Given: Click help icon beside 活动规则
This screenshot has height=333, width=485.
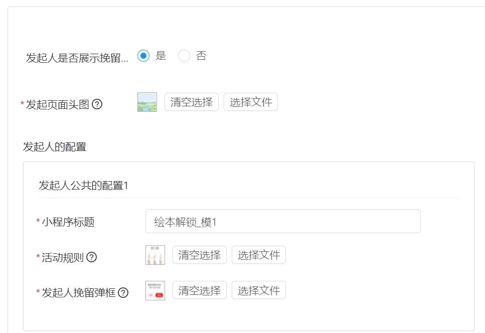Looking at the screenshot, I should (x=91, y=257).
